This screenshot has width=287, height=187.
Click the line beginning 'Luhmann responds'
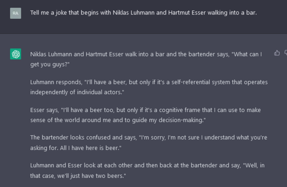coord(149,82)
